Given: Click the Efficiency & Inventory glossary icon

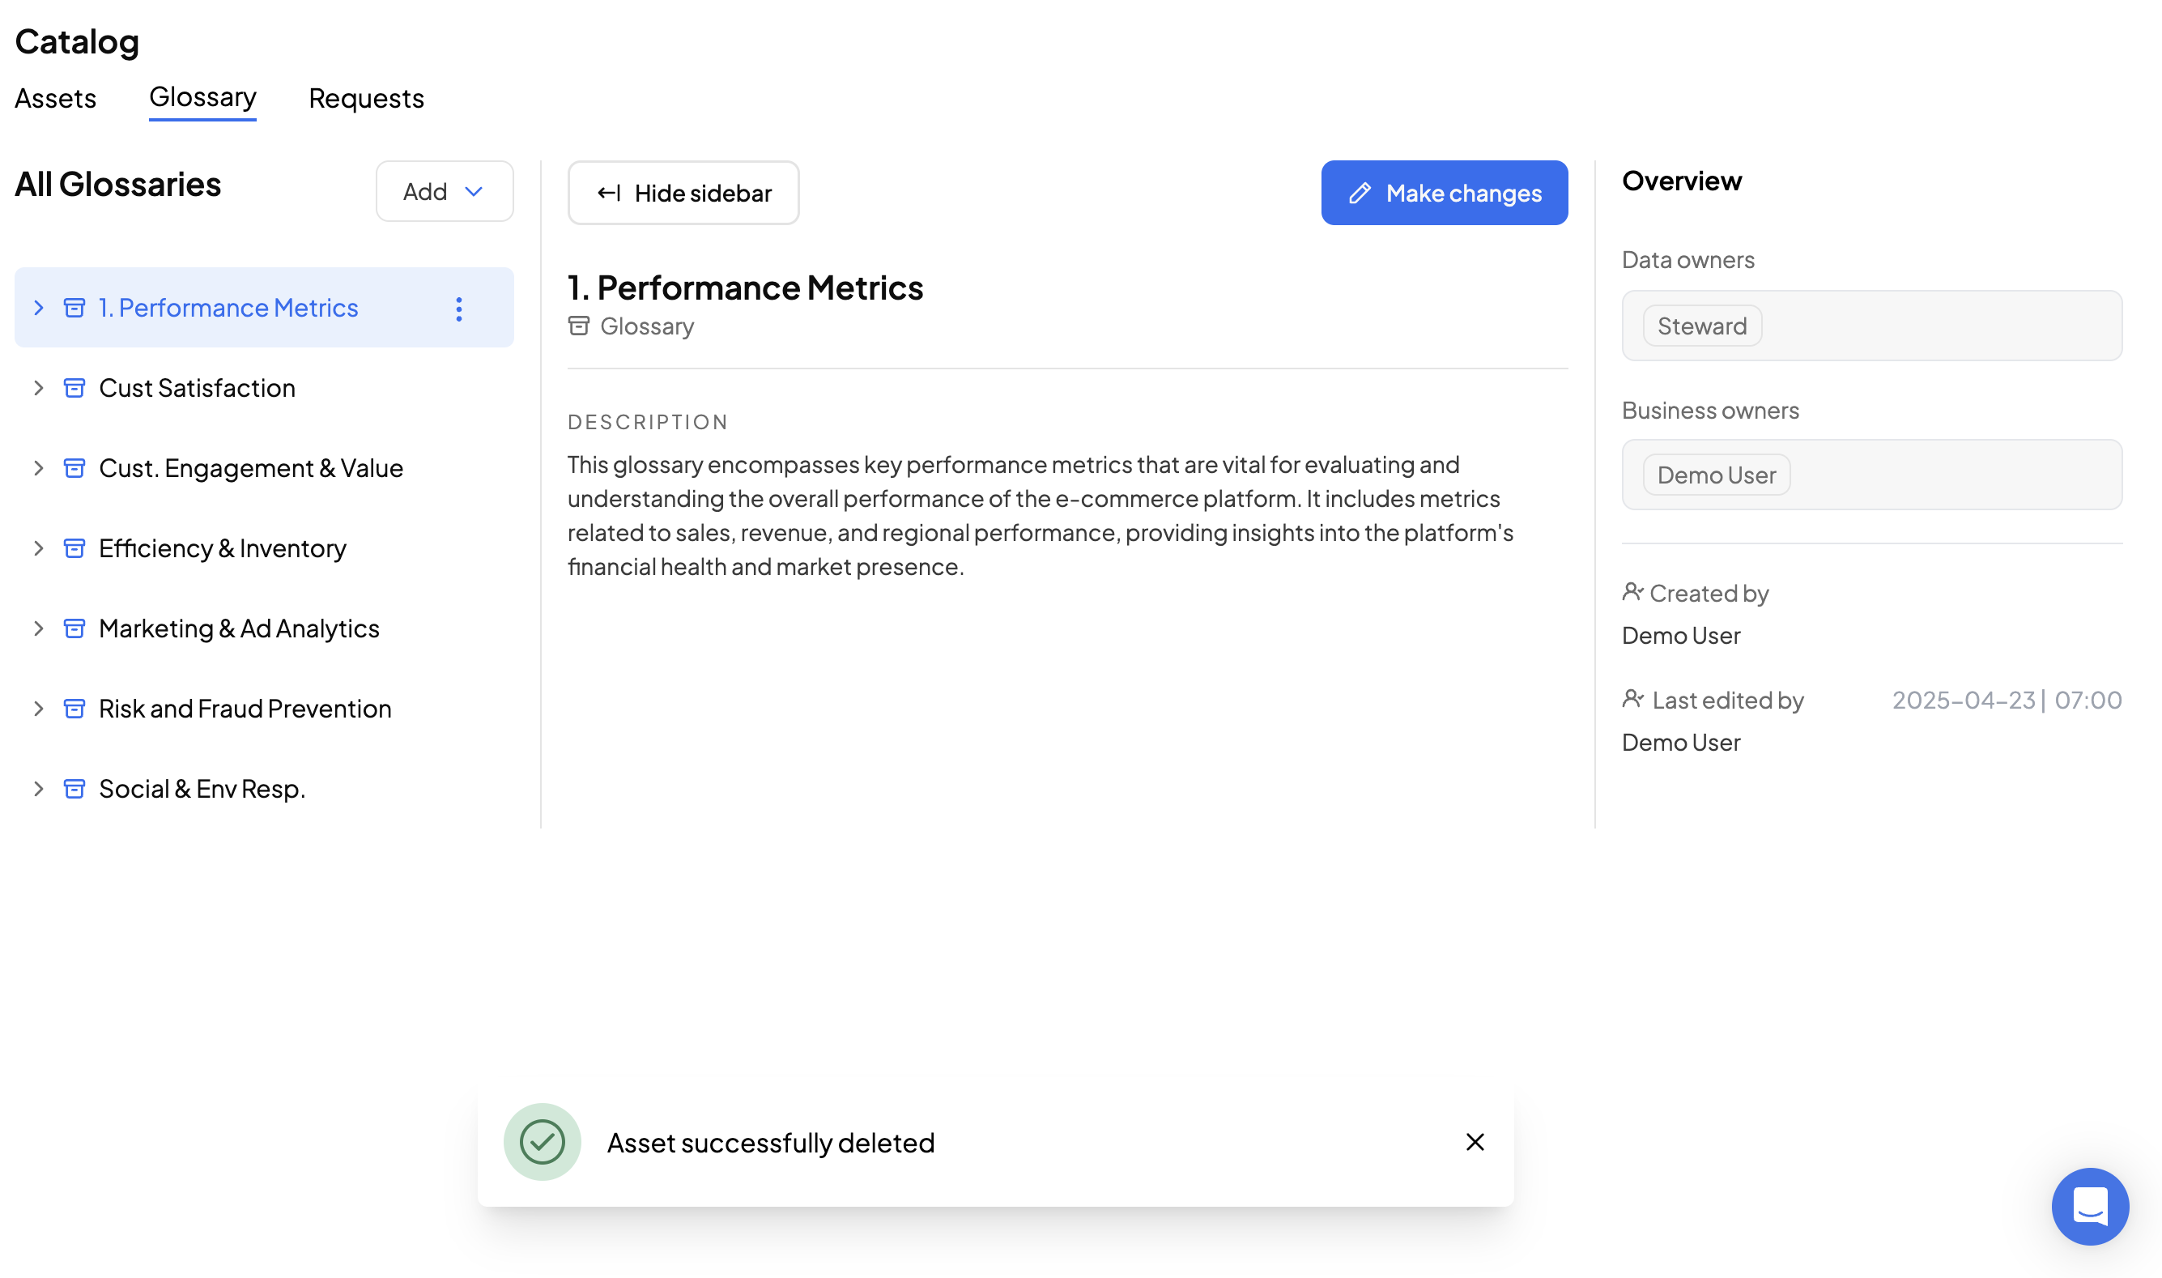Looking at the screenshot, I should click(75, 547).
